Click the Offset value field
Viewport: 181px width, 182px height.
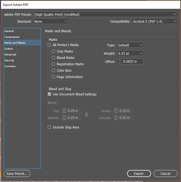coord(133,61)
